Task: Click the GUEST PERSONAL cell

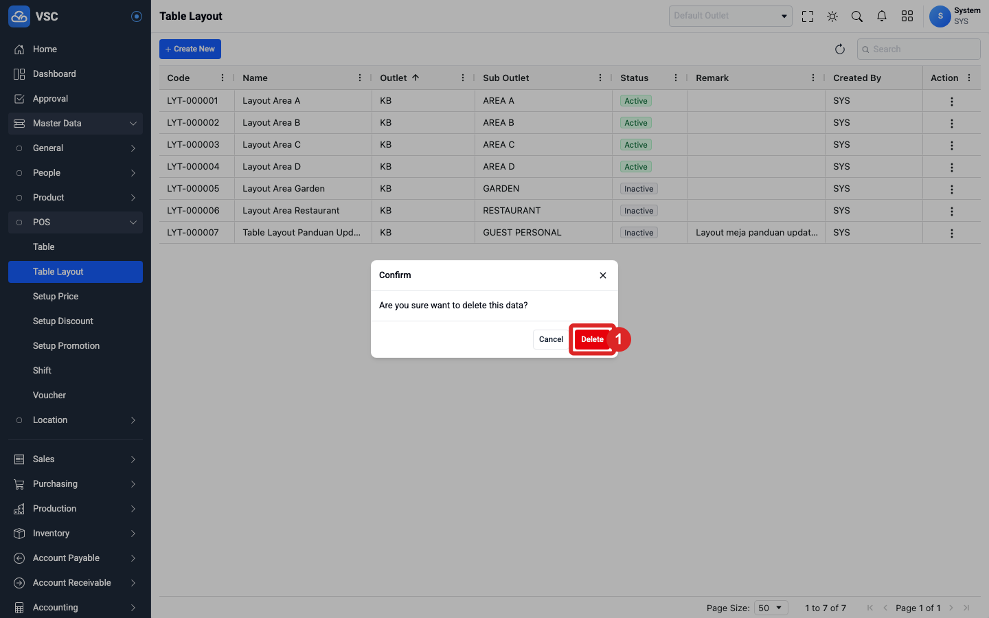Action: (x=543, y=233)
